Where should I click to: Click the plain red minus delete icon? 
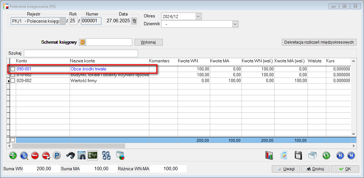point(35,155)
